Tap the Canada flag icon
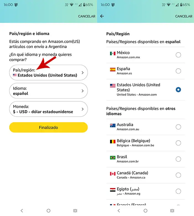Screen dimensions: 194x216 tap(113, 174)
